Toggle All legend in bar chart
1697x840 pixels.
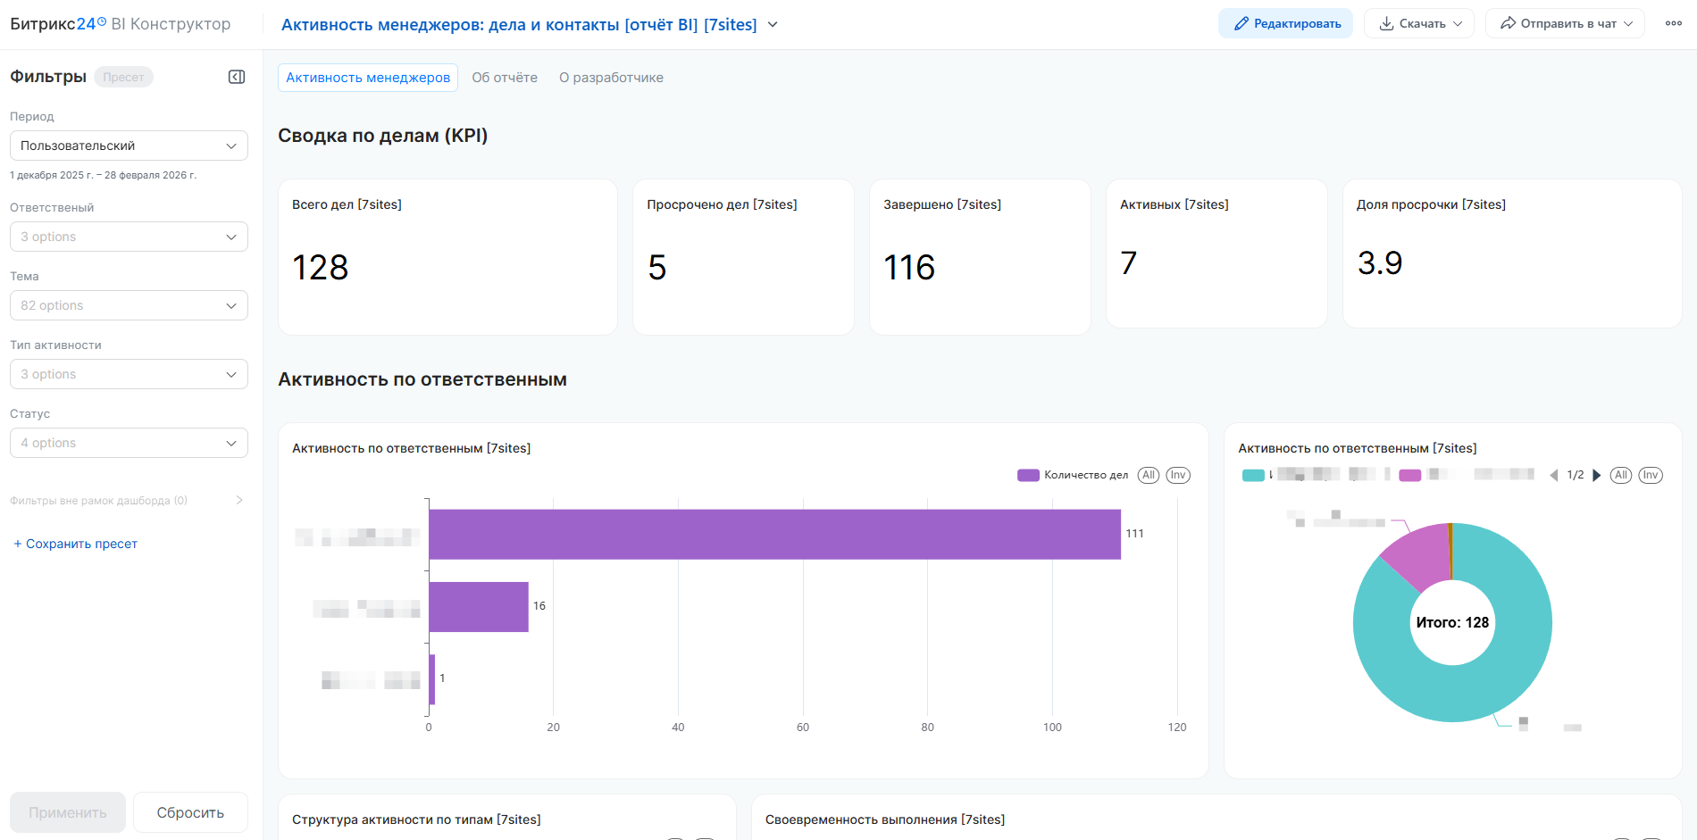coord(1149,475)
